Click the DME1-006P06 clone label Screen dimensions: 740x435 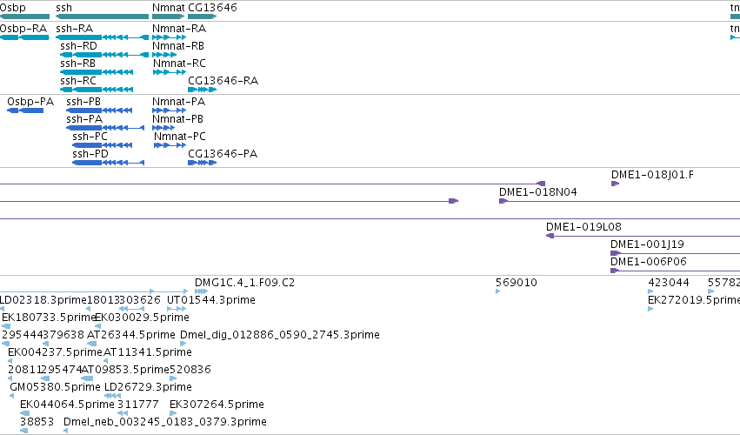[x=649, y=262]
